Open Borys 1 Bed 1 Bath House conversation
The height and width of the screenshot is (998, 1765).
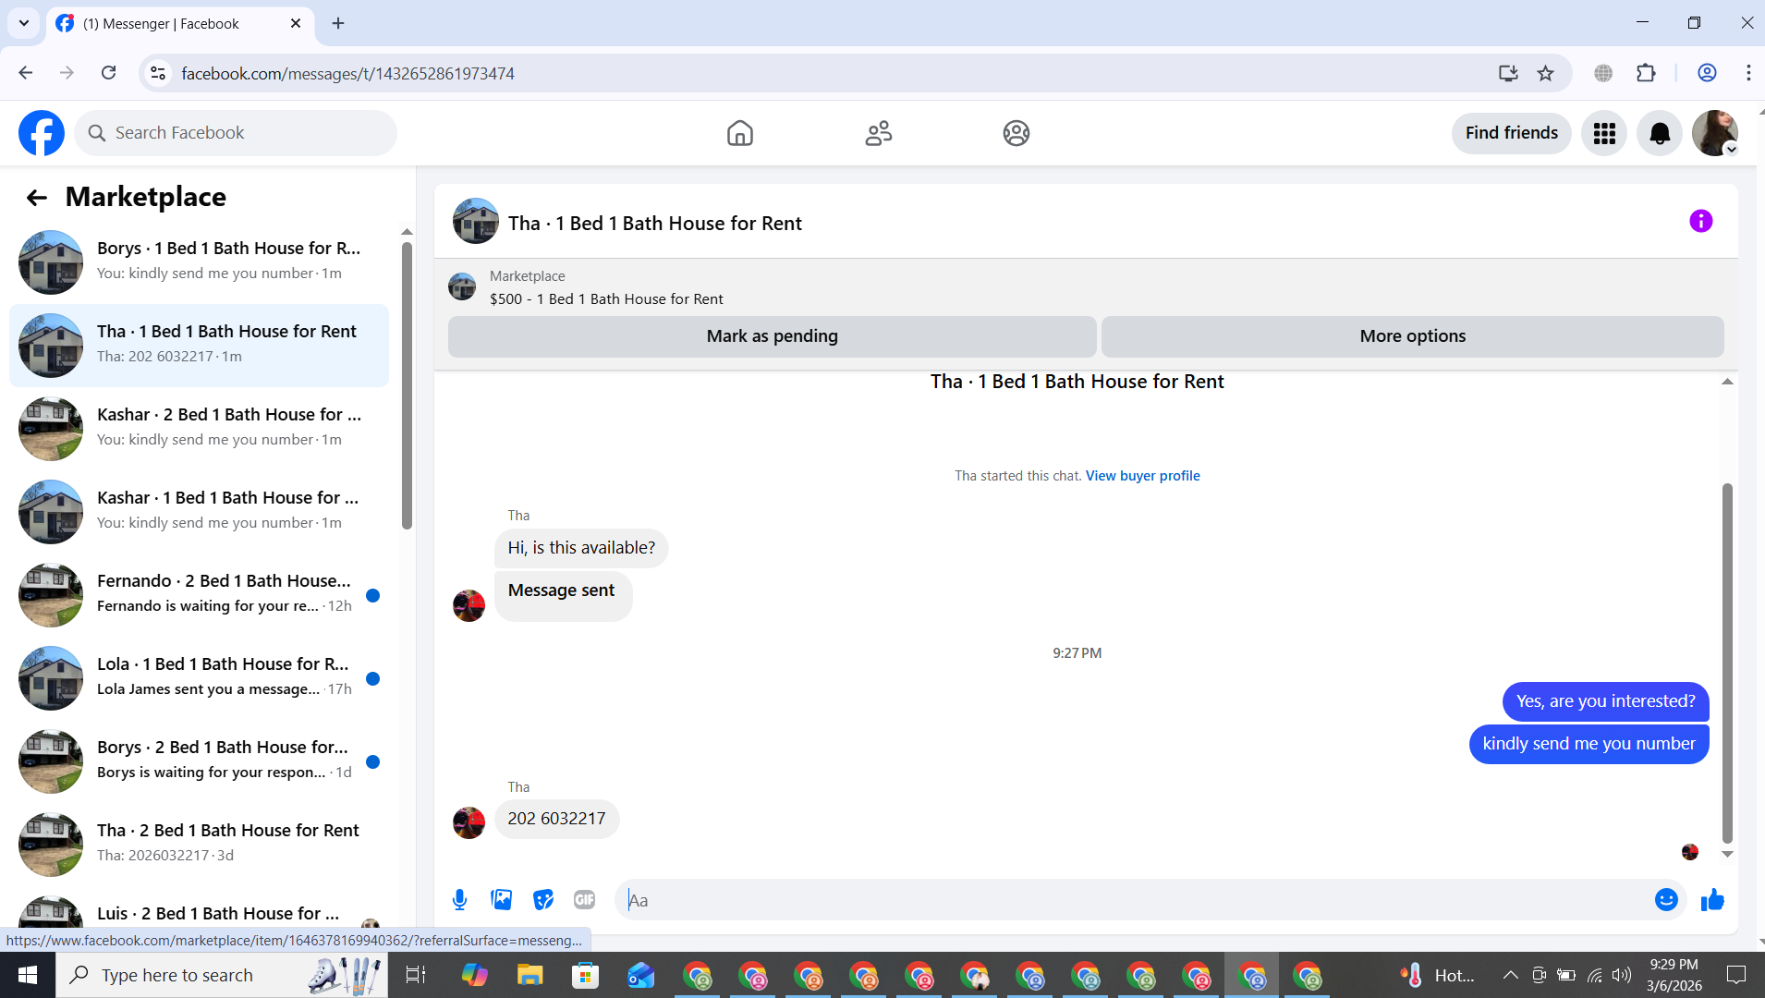(199, 262)
